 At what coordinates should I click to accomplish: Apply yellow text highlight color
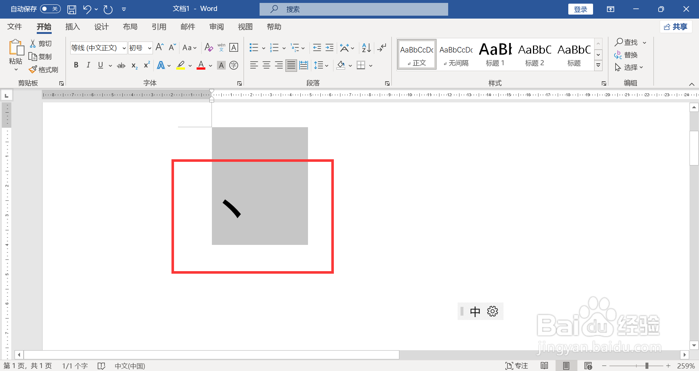pyautogui.click(x=180, y=65)
